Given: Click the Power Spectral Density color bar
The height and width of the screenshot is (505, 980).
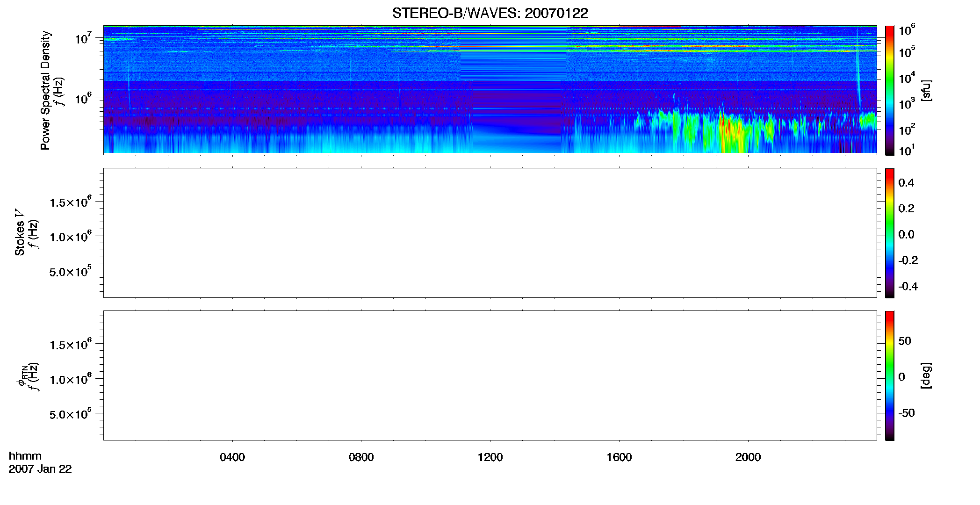Looking at the screenshot, I should point(890,90).
